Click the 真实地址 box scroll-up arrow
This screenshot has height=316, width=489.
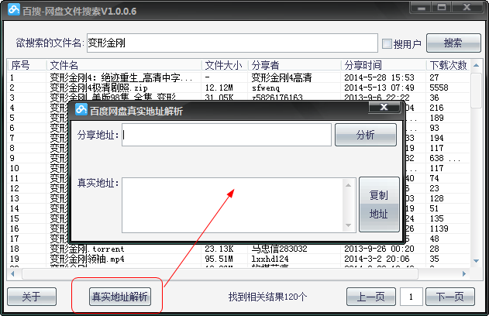349,185
